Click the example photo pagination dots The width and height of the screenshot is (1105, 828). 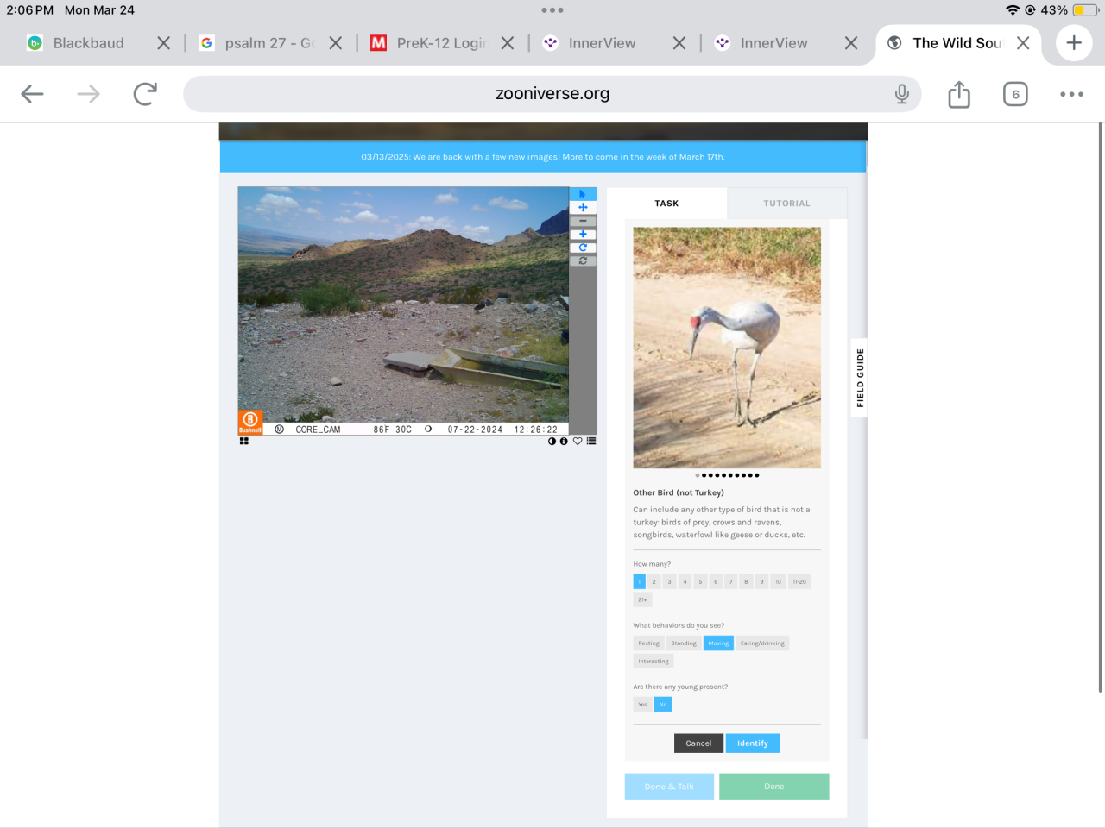[x=727, y=475]
